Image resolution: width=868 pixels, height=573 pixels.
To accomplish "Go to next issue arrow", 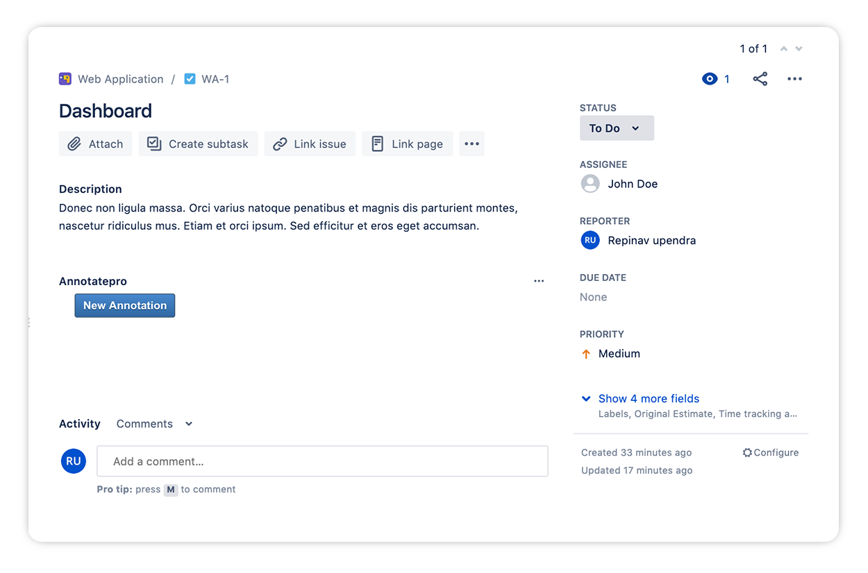I will pyautogui.click(x=799, y=49).
